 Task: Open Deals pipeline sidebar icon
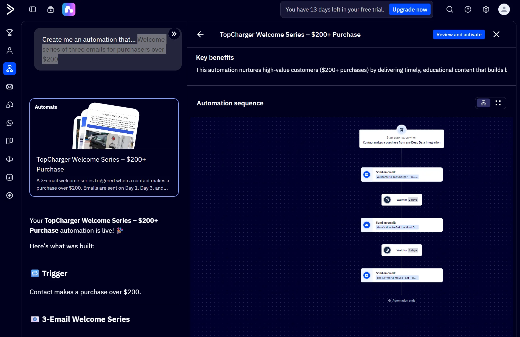pyautogui.click(x=10, y=141)
